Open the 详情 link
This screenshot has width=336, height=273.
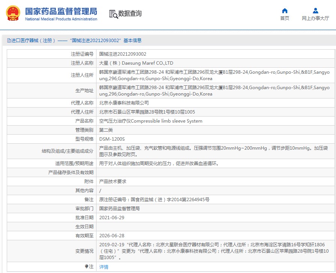pyautogui.click(x=104, y=267)
